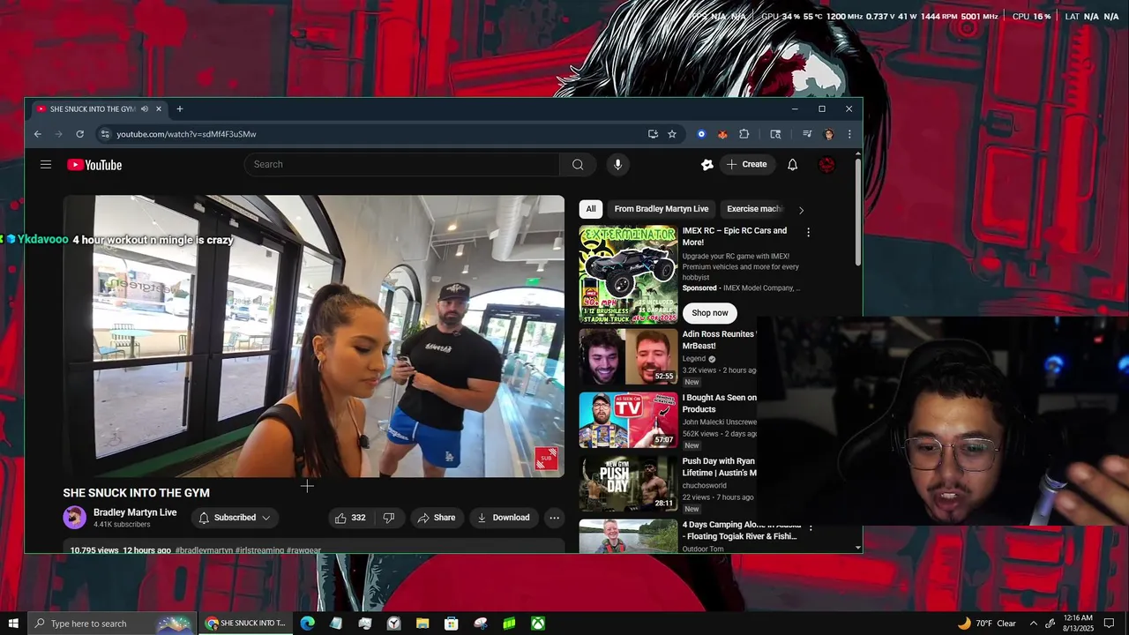Show hidden system tray icons

pos(1033,624)
